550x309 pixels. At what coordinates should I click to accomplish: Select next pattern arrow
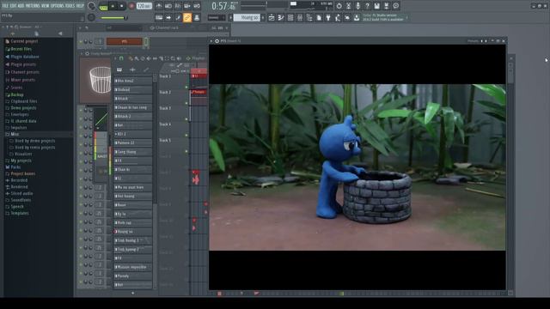(263, 17)
